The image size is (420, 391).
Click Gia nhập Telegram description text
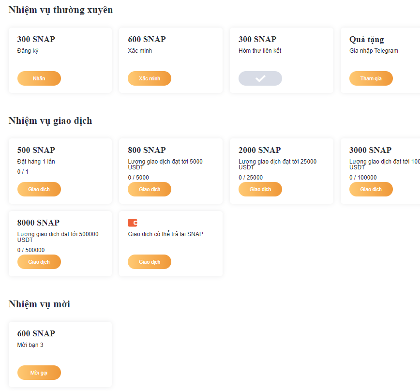click(x=374, y=51)
